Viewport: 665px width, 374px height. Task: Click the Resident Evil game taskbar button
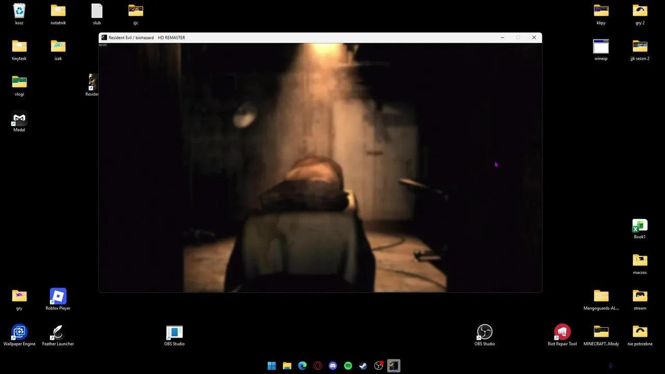click(x=394, y=366)
